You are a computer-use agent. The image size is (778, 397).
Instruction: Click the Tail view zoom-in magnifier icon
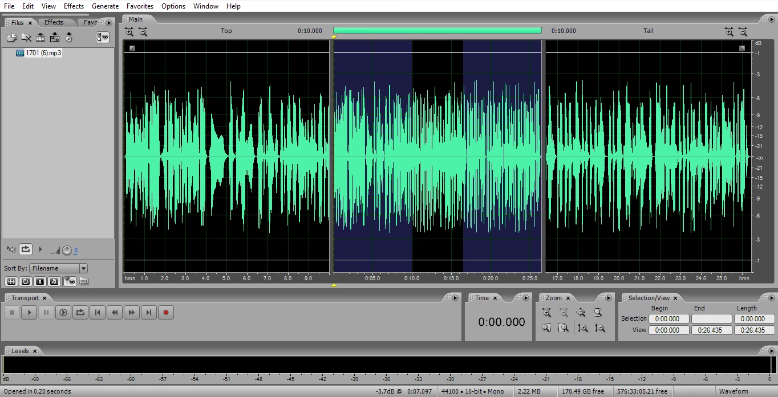729,32
